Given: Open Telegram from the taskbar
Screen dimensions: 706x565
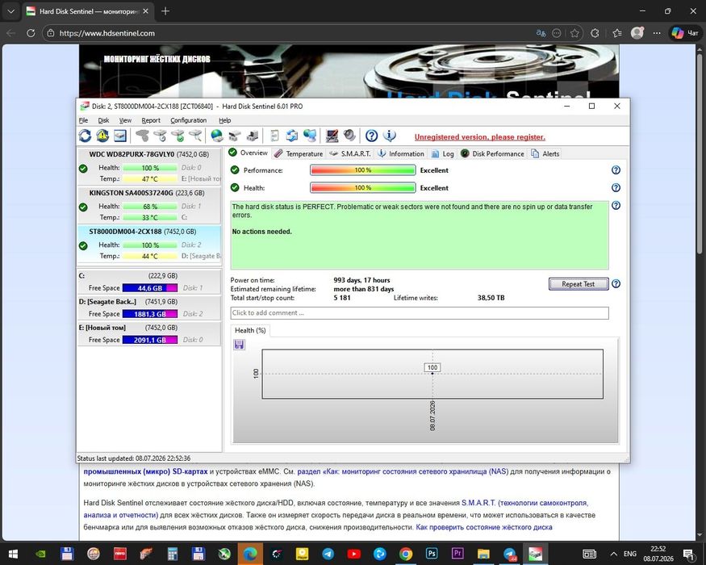Looking at the screenshot, I should click(328, 554).
